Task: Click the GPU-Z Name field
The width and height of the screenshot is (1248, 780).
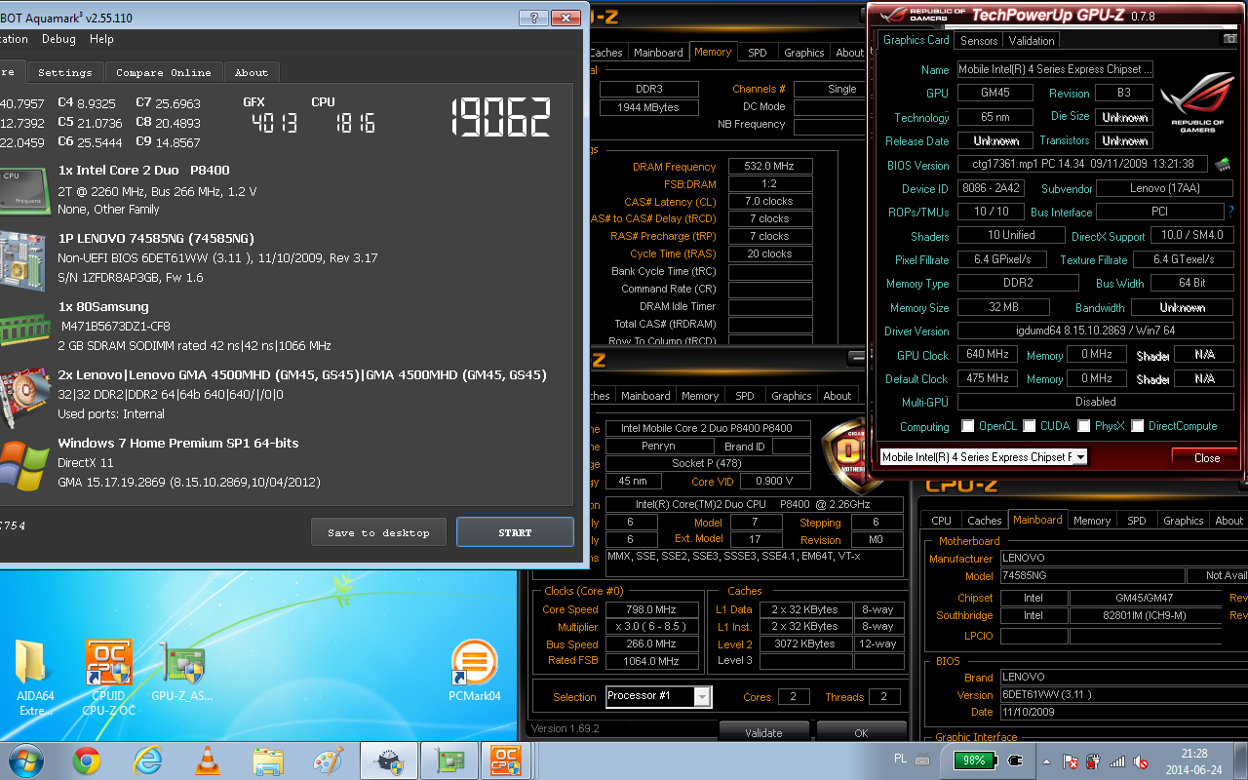Action: pos(1055,69)
